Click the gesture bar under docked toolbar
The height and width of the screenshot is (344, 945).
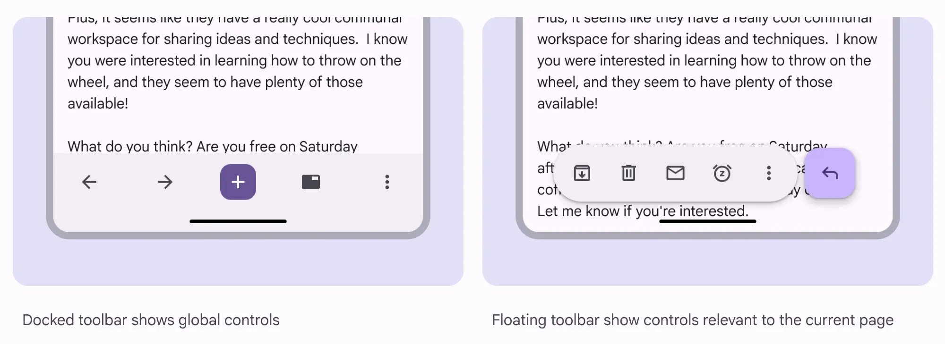point(238,221)
